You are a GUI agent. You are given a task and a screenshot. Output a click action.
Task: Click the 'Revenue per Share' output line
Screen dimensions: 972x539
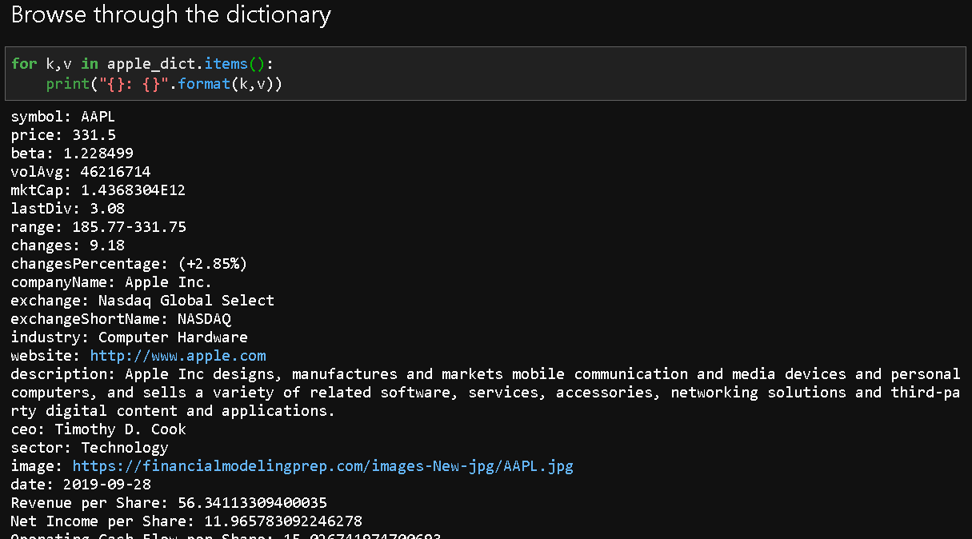(x=168, y=503)
